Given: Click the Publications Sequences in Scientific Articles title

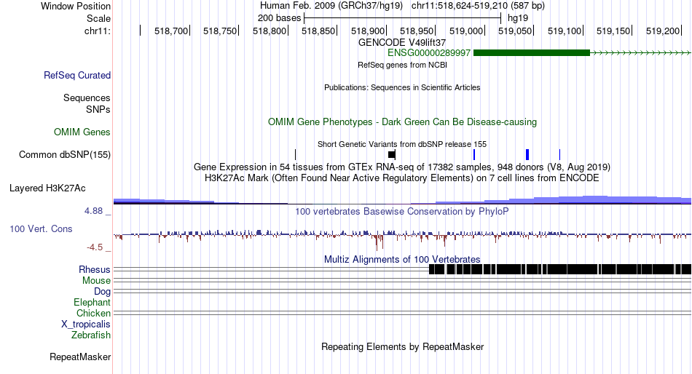Looking at the screenshot, I should pyautogui.click(x=402, y=87).
